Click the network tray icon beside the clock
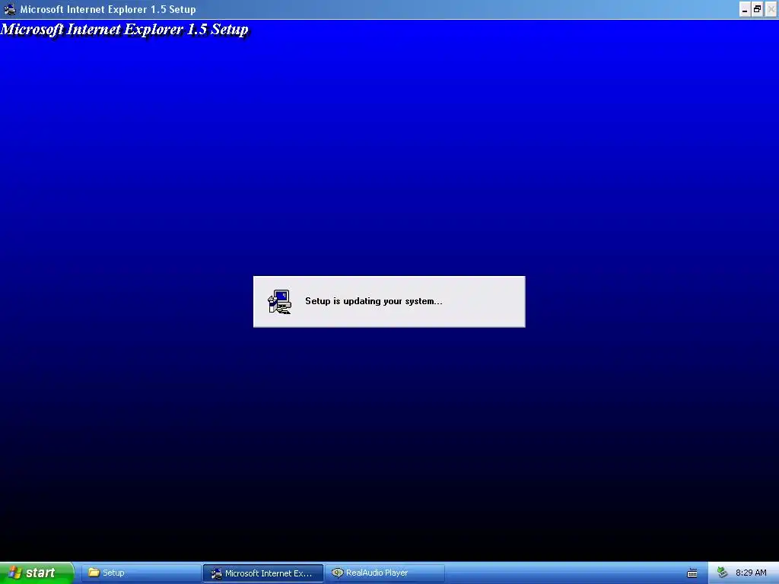The height and width of the screenshot is (584, 779). coord(723,573)
